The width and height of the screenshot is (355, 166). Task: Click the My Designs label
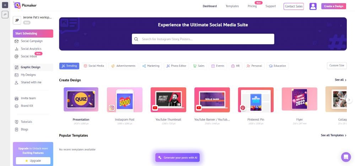point(28,75)
